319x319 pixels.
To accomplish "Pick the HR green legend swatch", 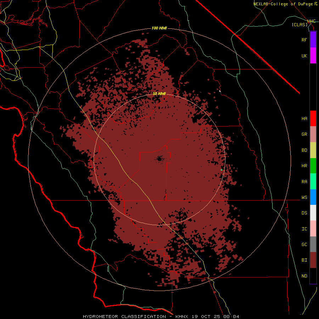I will (313, 166).
